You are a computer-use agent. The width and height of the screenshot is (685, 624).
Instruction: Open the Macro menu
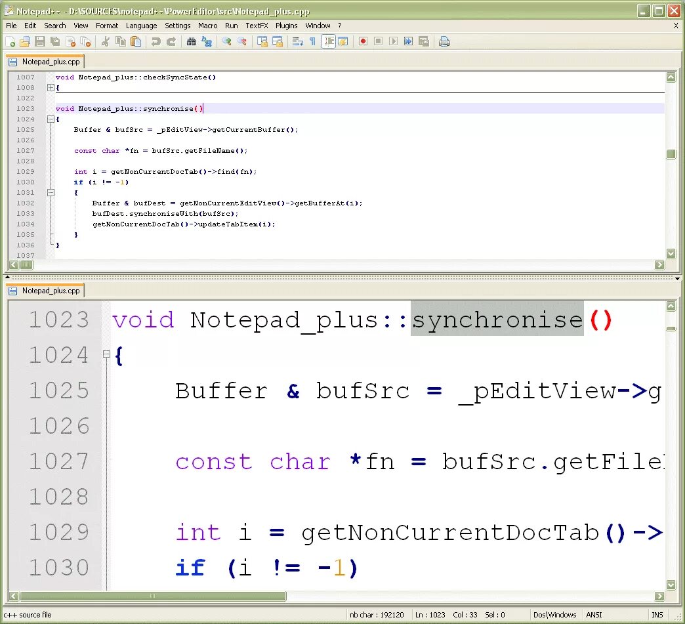pos(207,26)
